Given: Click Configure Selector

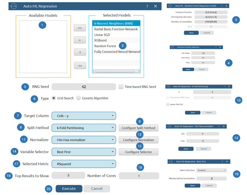Looking at the screenshot, I should pyautogui.click(x=139, y=152).
